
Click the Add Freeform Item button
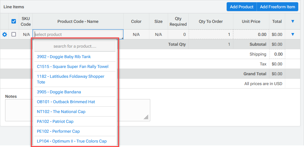pyautogui.click(x=277, y=7)
